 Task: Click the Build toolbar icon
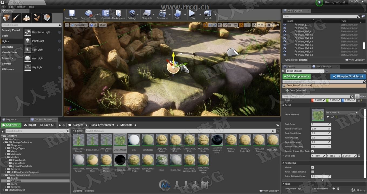(177, 15)
